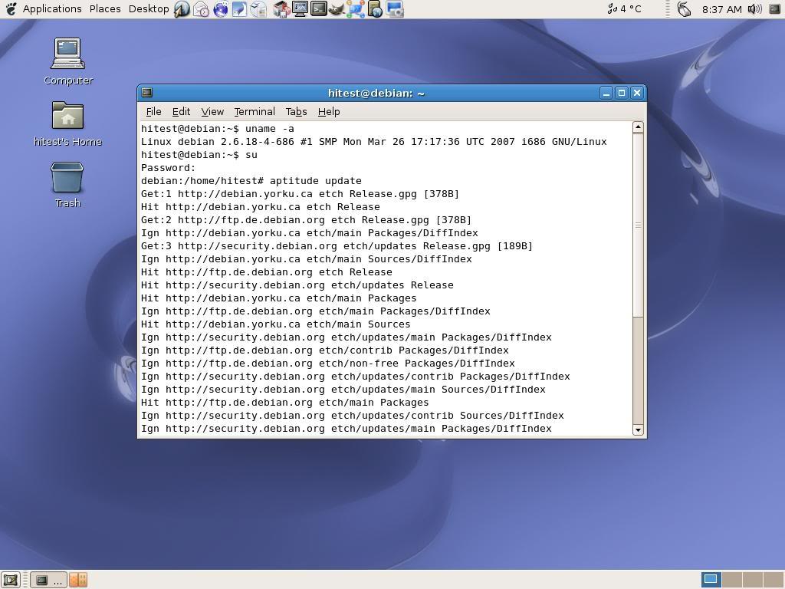Open the web browser globe icon
Image resolution: width=785 pixels, height=589 pixels.
point(220,8)
